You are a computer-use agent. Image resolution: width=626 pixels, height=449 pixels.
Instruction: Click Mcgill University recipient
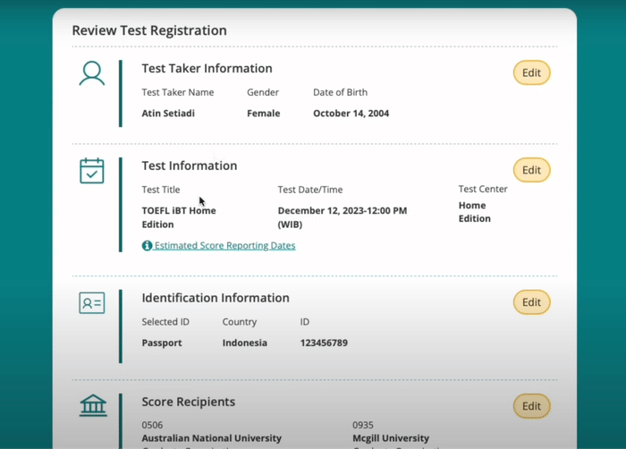coord(391,438)
